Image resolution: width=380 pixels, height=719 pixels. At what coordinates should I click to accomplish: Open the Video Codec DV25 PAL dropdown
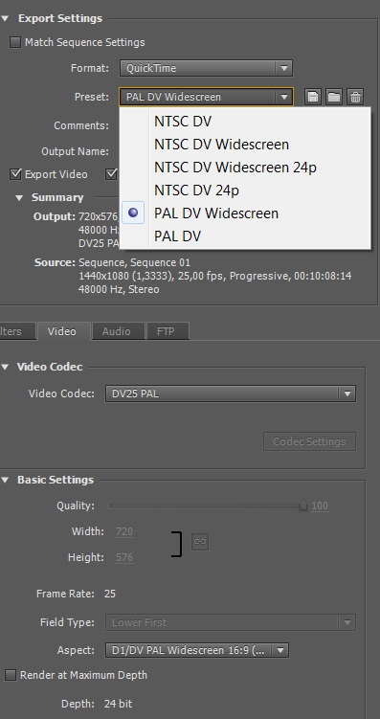[x=231, y=393]
